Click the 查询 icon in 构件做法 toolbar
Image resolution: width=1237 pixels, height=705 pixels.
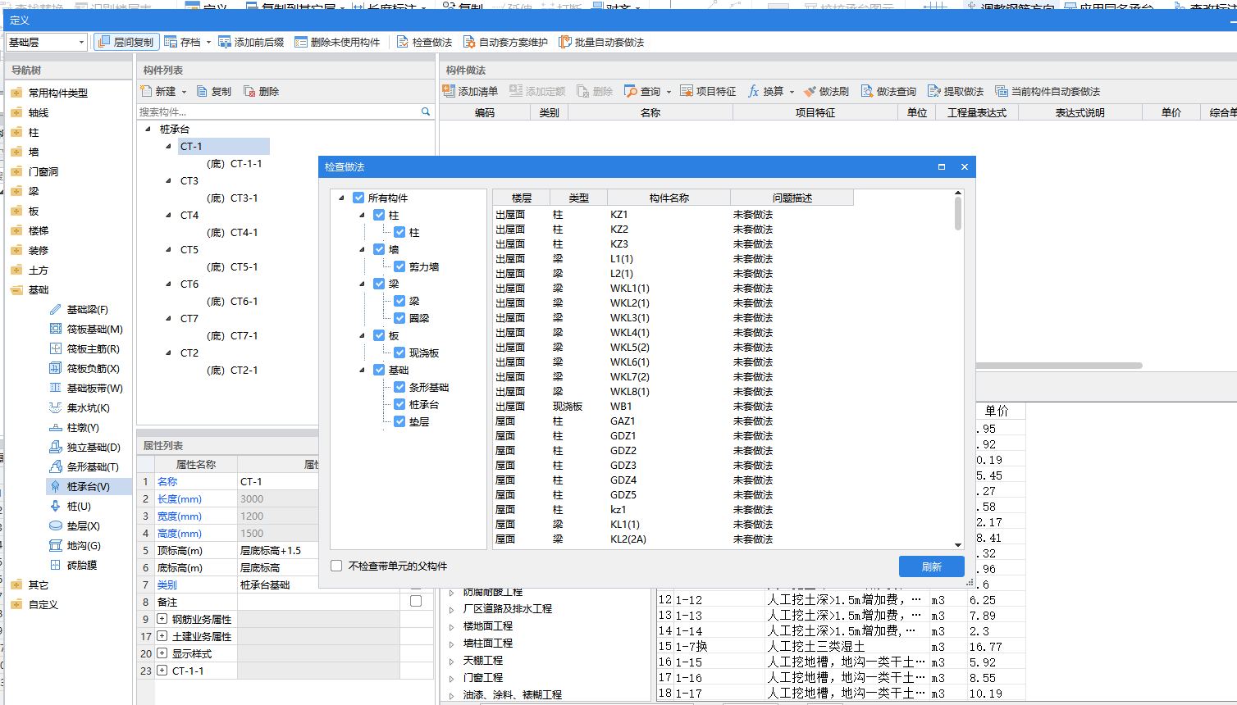[631, 91]
